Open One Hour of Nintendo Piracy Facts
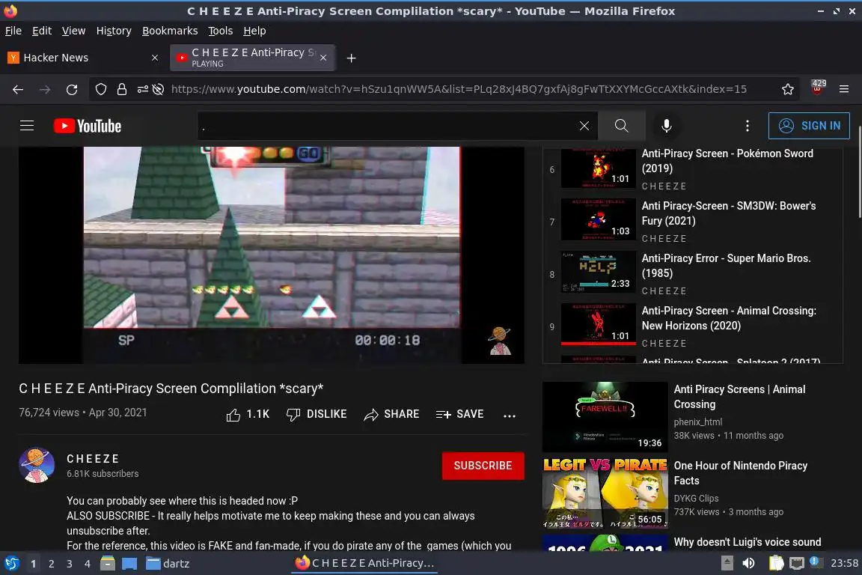862x575 pixels. (741, 472)
